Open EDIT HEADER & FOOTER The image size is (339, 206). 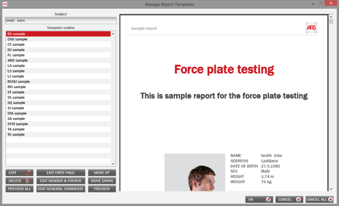60,181
